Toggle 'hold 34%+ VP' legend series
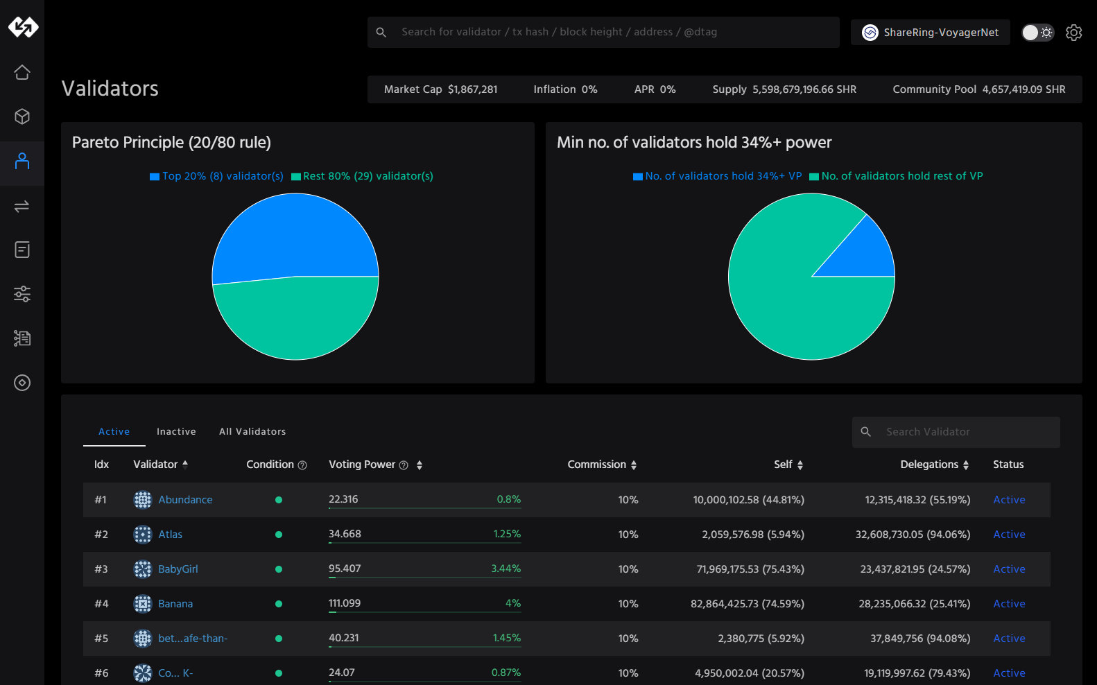This screenshot has height=685, width=1097. pos(717,176)
